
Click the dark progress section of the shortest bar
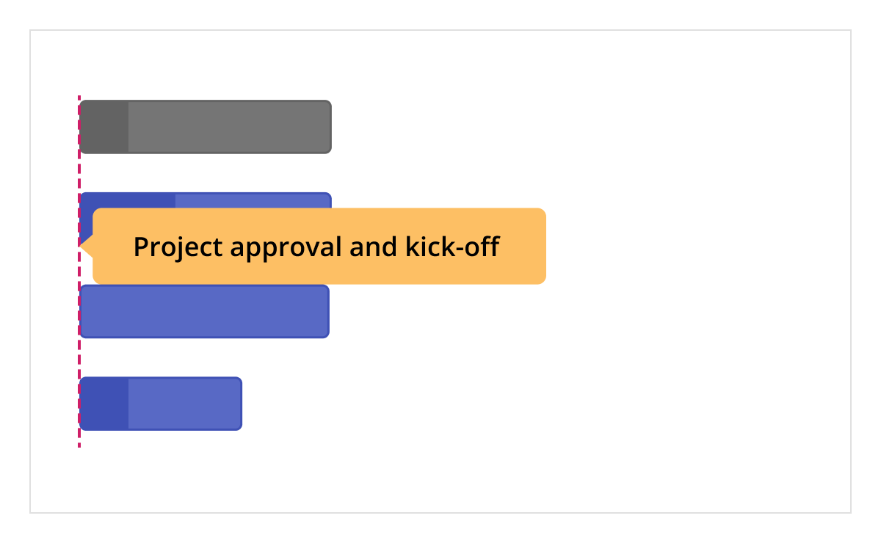click(x=104, y=404)
